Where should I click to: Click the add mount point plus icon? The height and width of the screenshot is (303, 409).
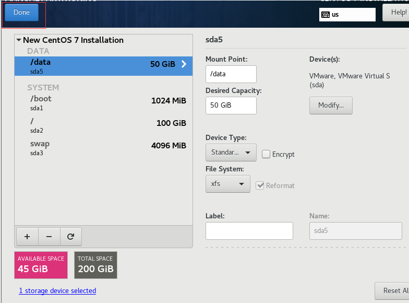(x=27, y=237)
